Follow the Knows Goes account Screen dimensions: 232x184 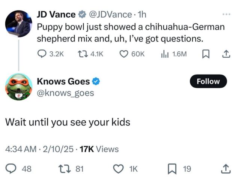point(208,81)
